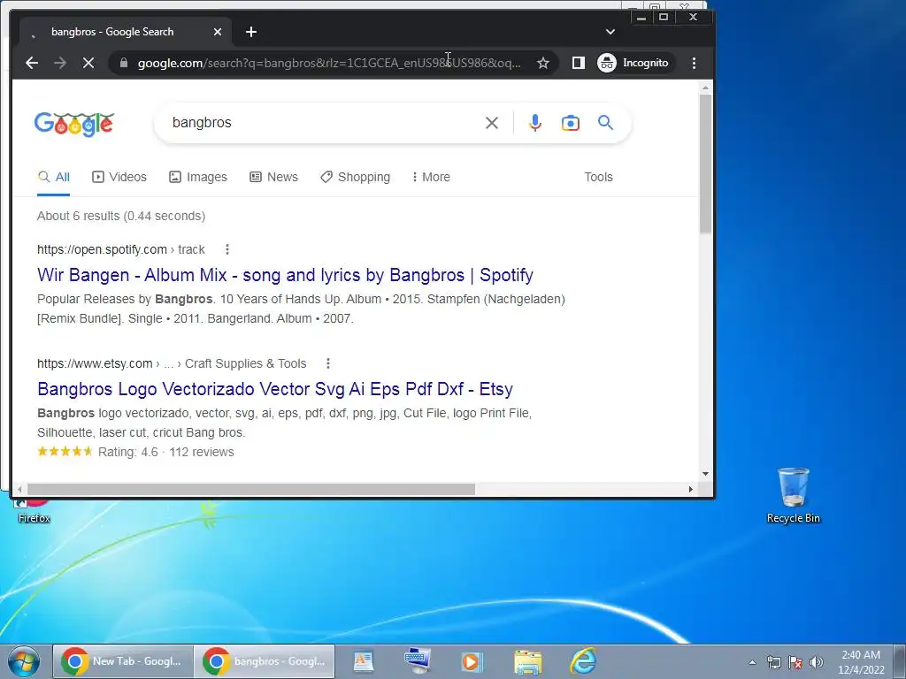Screen dimensions: 906x679
Task: Search by image with camera icon
Action: pyautogui.click(x=571, y=122)
